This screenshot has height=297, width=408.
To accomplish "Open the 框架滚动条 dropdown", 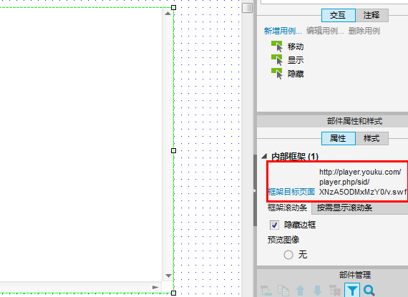I will pos(359,208).
